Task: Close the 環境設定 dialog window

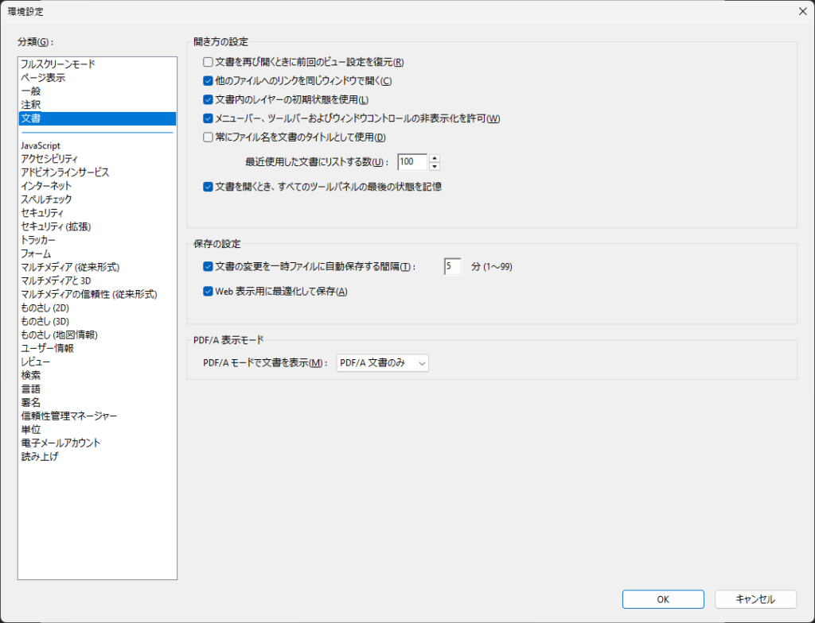Action: click(x=801, y=11)
